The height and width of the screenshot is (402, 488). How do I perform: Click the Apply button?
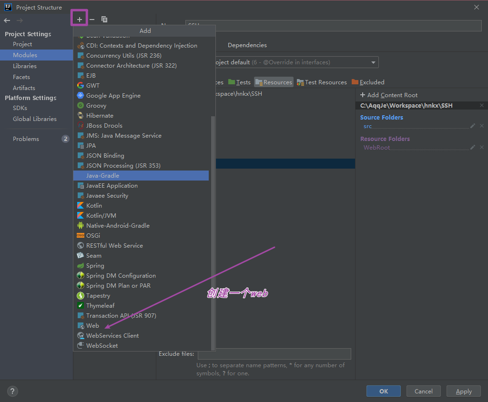[x=464, y=391]
